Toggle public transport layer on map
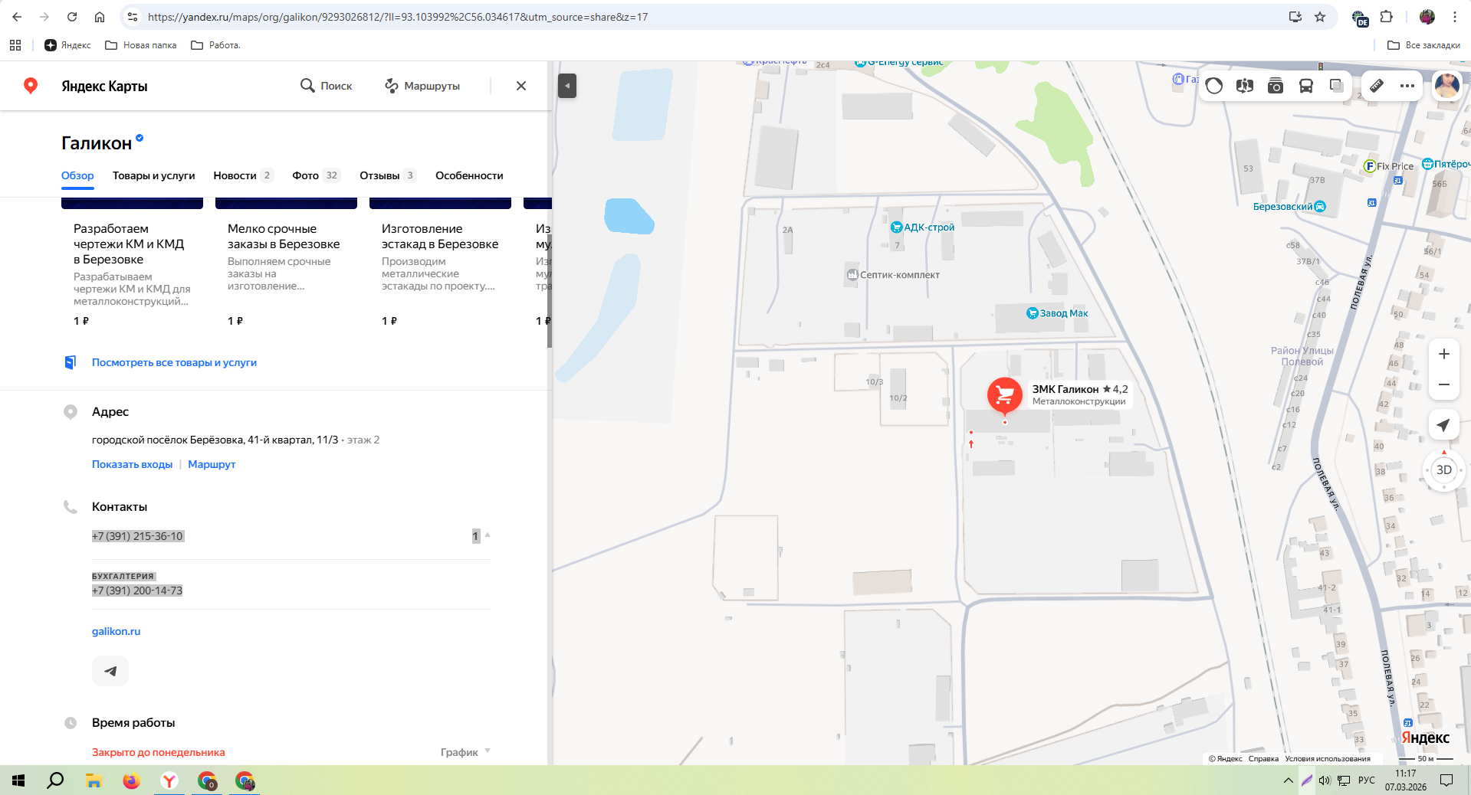The width and height of the screenshot is (1471, 795). coord(1306,86)
